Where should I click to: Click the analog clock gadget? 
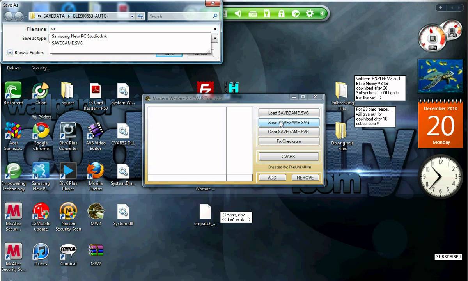(x=441, y=176)
